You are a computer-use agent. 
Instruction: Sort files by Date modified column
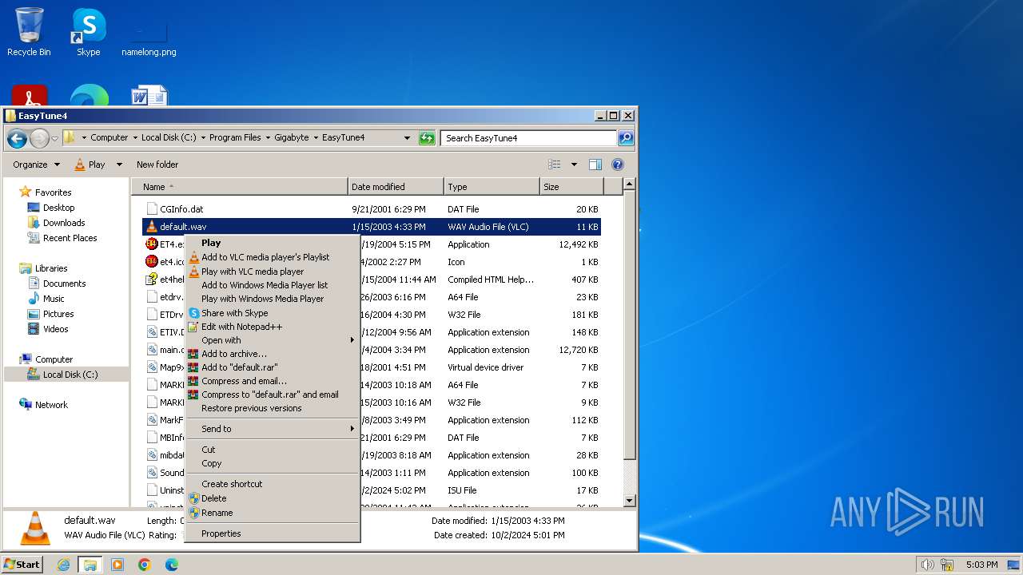[396, 187]
